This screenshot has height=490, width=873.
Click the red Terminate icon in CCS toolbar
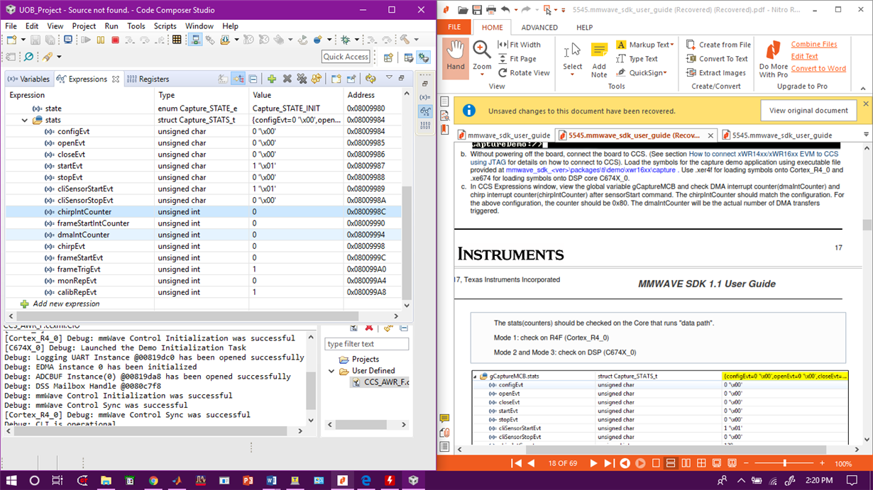pos(115,40)
